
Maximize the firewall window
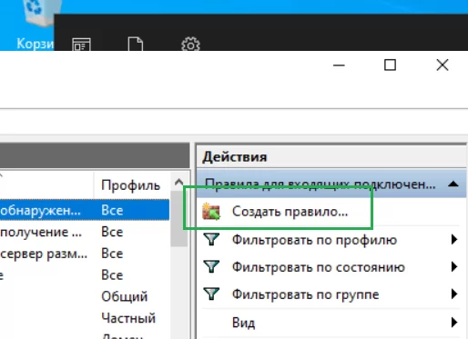tap(390, 65)
